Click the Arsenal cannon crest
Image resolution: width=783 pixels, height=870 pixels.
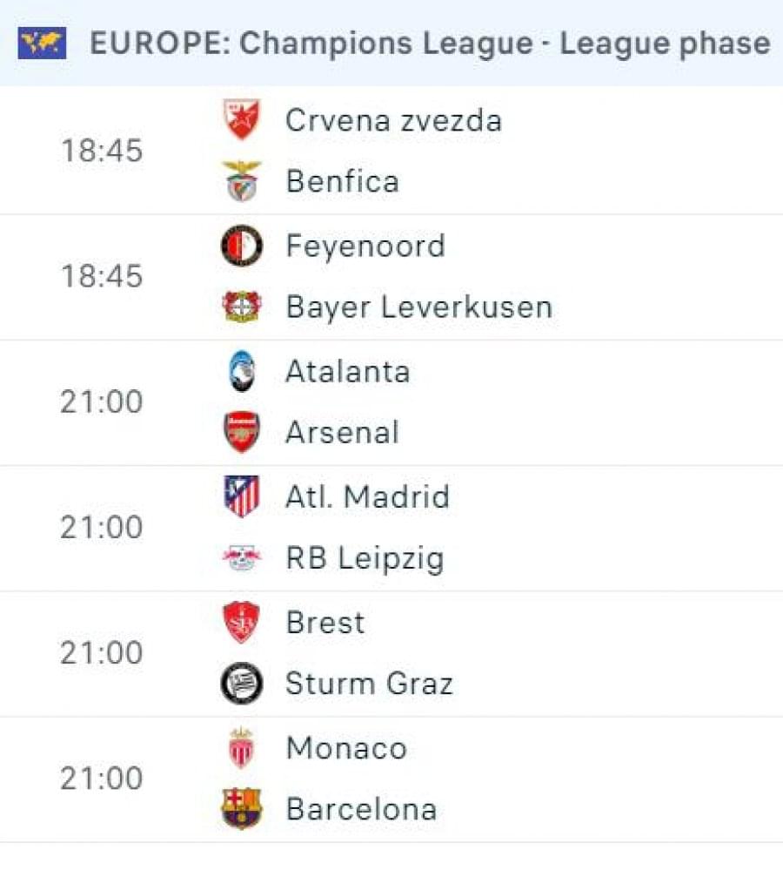(x=241, y=432)
